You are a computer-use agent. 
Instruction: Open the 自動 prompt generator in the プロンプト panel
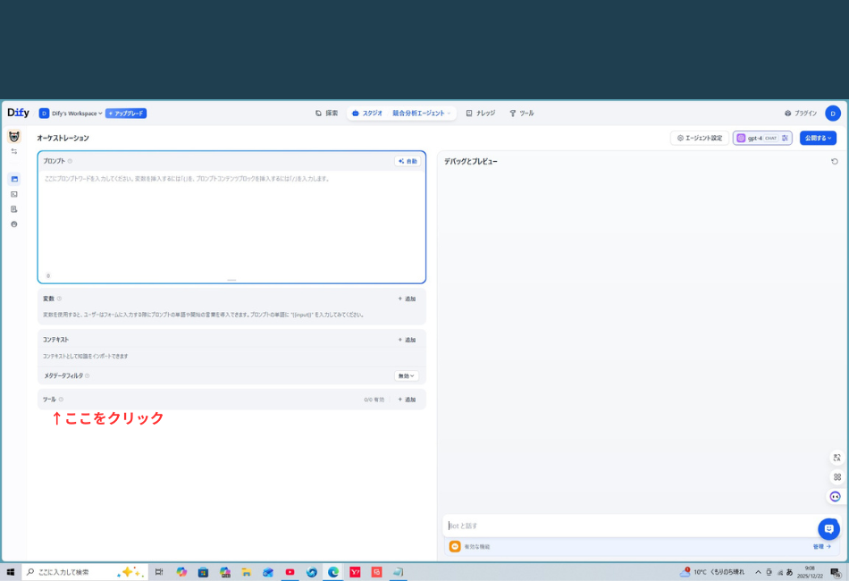[x=407, y=160]
